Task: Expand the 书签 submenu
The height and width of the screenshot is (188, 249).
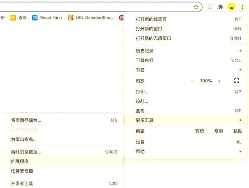Action: (x=185, y=70)
